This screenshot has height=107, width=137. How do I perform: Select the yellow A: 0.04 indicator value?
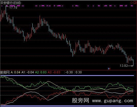(15, 72)
